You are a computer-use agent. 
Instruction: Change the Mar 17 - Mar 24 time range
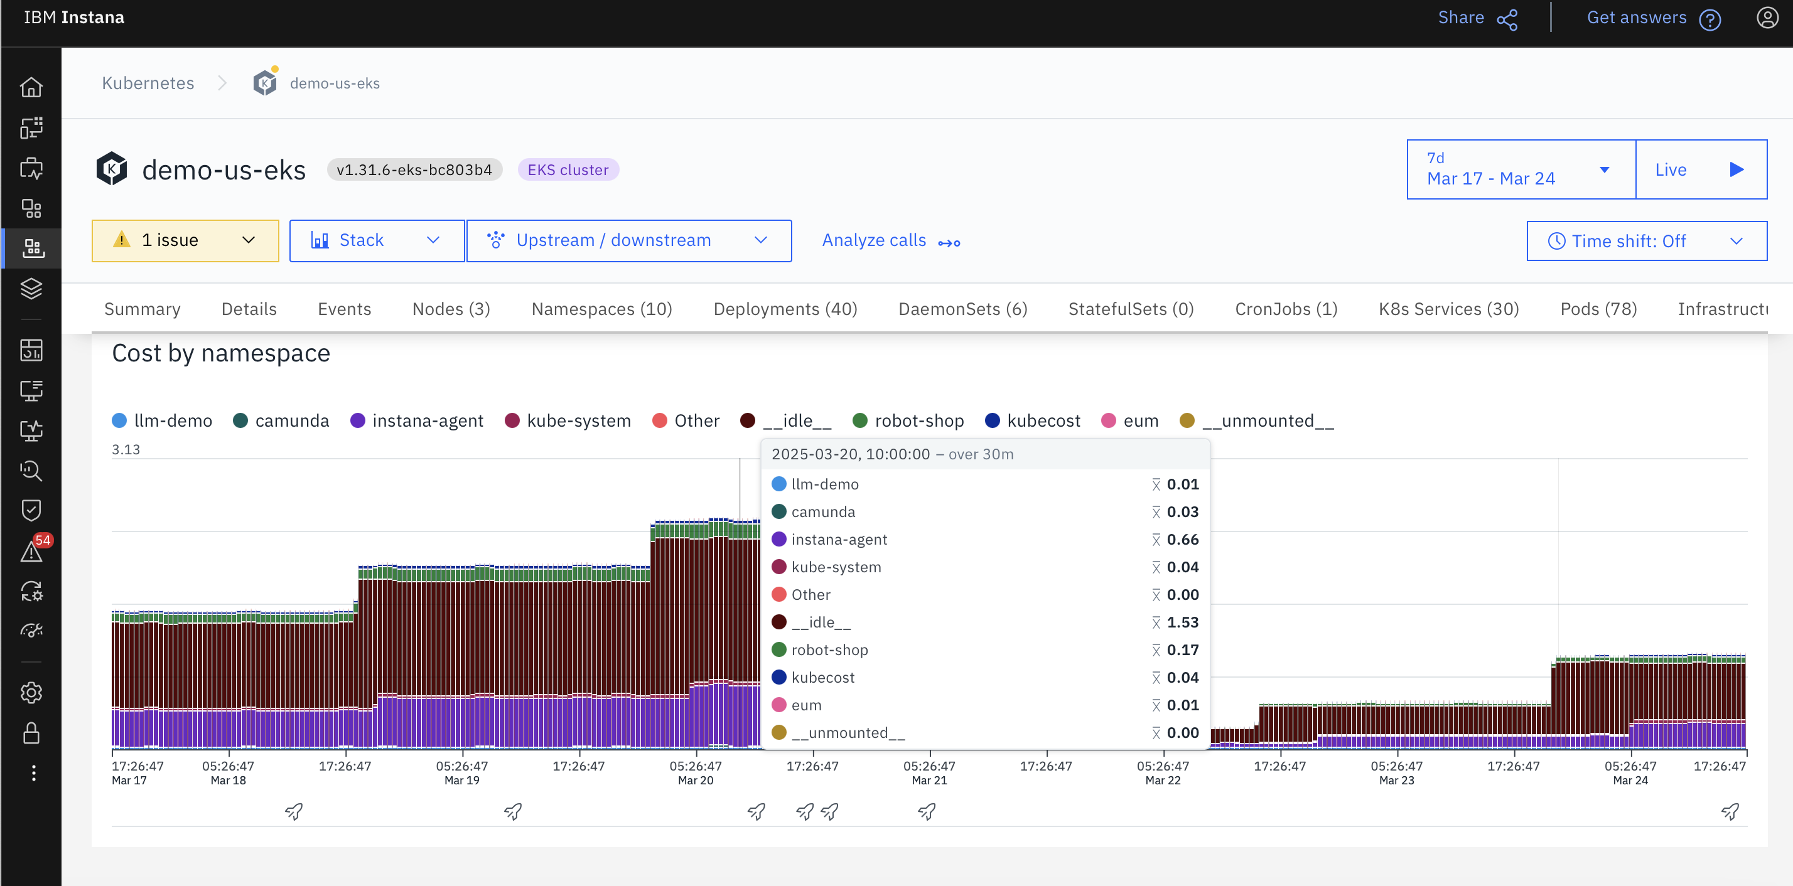click(x=1519, y=169)
